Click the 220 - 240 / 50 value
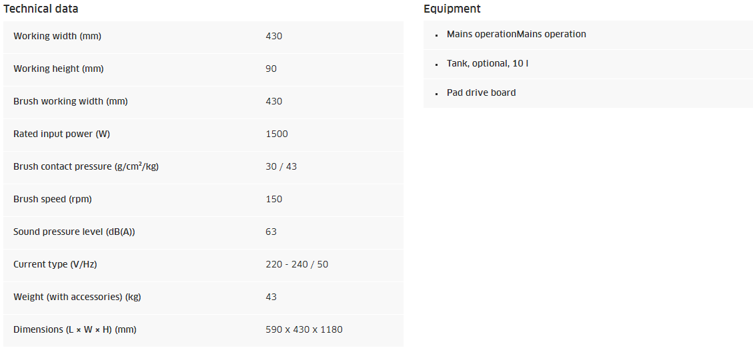This screenshot has height=348, width=753. pos(297,264)
